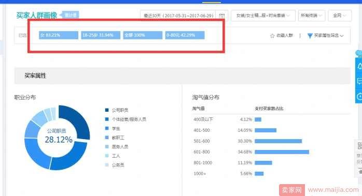This screenshot has width=362, height=196.
Task: Click the 400及以下 row label
Action: point(203,119)
